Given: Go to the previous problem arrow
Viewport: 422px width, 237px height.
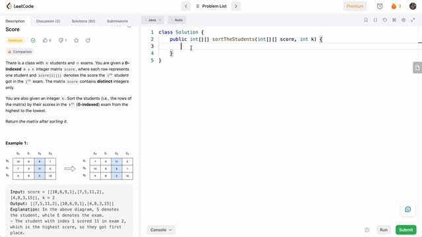Looking at the screenshot, I should click(186, 6).
